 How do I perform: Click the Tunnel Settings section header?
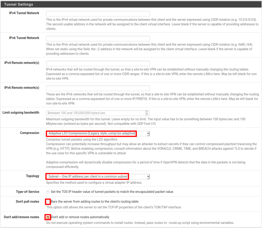tap(131, 4)
